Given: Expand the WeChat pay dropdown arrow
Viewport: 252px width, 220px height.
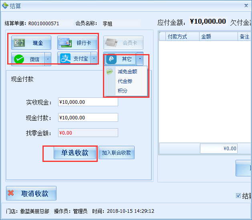Looking at the screenshot, I should [48, 59].
